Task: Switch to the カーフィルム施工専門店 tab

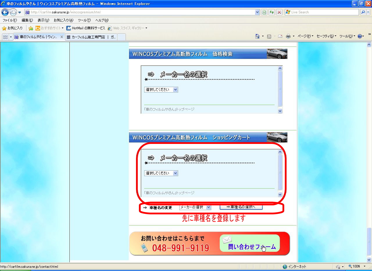Action: (91, 37)
